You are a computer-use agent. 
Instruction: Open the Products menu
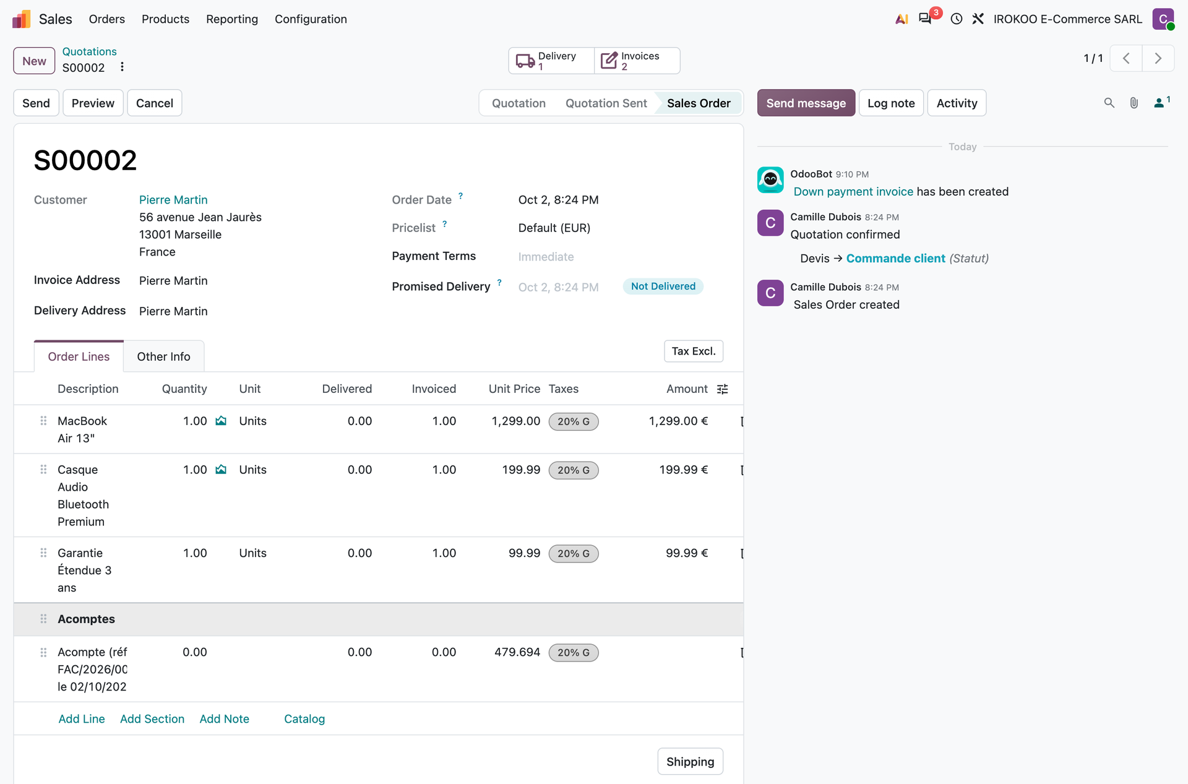click(x=165, y=19)
